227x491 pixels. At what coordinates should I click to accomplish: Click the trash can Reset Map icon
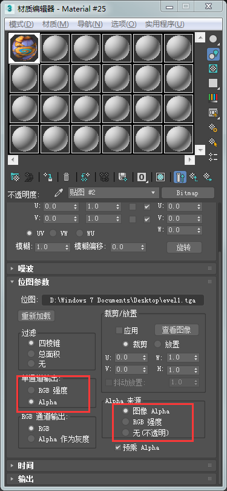point(67,177)
